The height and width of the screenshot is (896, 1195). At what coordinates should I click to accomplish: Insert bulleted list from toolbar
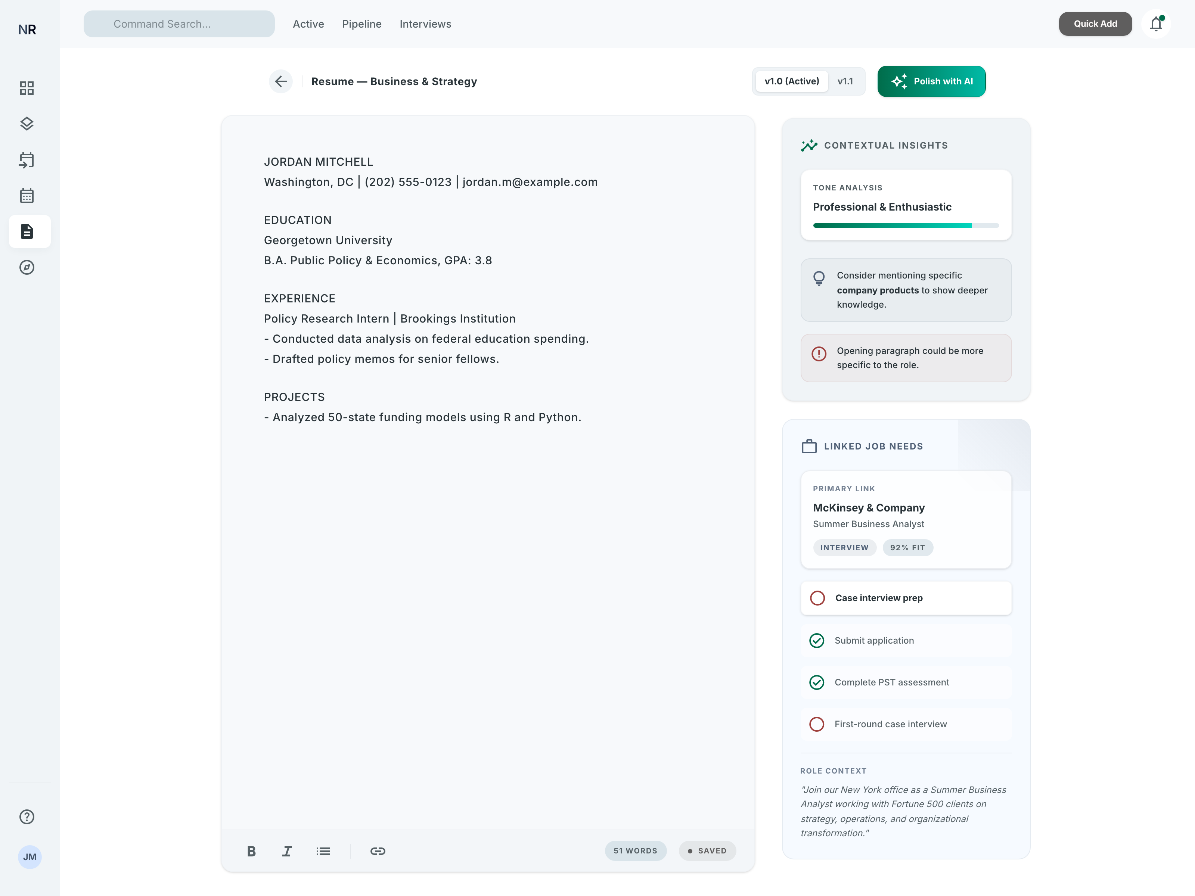tap(323, 851)
